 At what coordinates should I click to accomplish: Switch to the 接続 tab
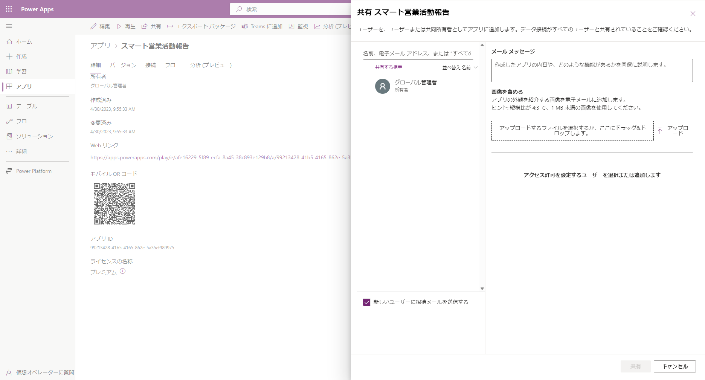pyautogui.click(x=151, y=65)
